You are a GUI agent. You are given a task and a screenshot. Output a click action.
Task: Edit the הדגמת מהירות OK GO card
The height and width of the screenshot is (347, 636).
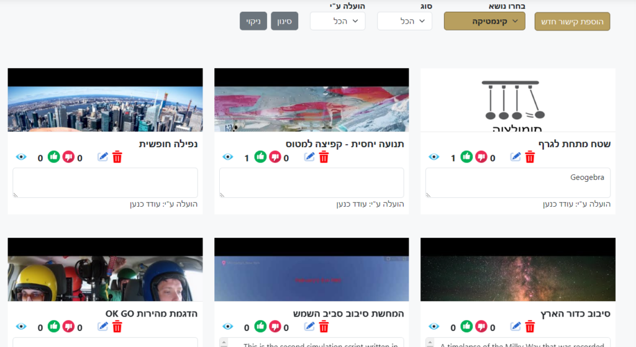[x=103, y=327]
